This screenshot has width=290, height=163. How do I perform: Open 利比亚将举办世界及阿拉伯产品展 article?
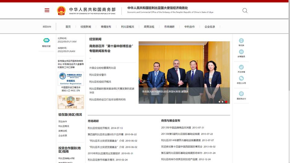(x=186, y=159)
